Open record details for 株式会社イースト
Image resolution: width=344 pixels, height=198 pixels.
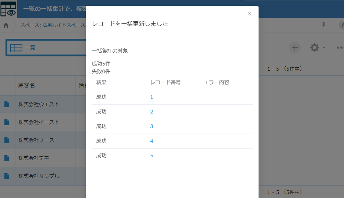click(7, 122)
